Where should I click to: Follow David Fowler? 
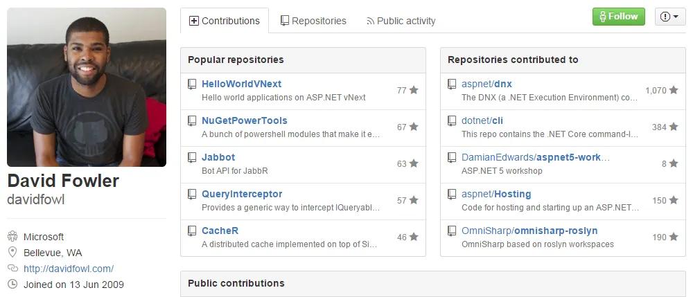coord(618,17)
